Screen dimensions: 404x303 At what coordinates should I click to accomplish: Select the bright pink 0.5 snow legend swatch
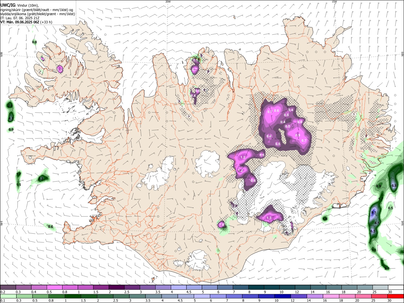54,288
